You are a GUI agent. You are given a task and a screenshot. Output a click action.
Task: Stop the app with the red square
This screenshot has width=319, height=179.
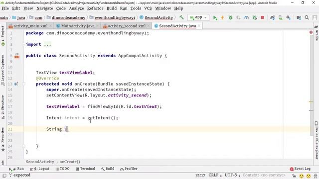pos(263,18)
